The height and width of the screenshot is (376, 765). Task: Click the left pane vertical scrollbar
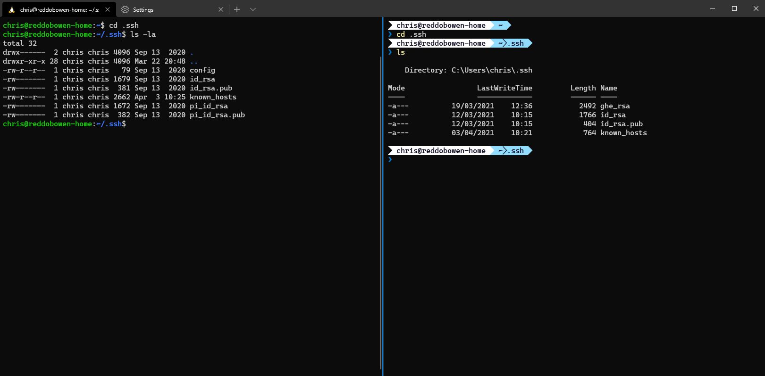381,212
